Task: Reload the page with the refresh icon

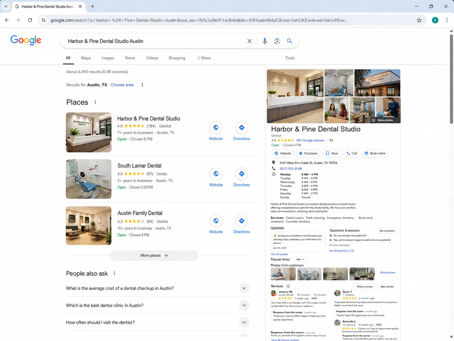Action: (x=30, y=20)
